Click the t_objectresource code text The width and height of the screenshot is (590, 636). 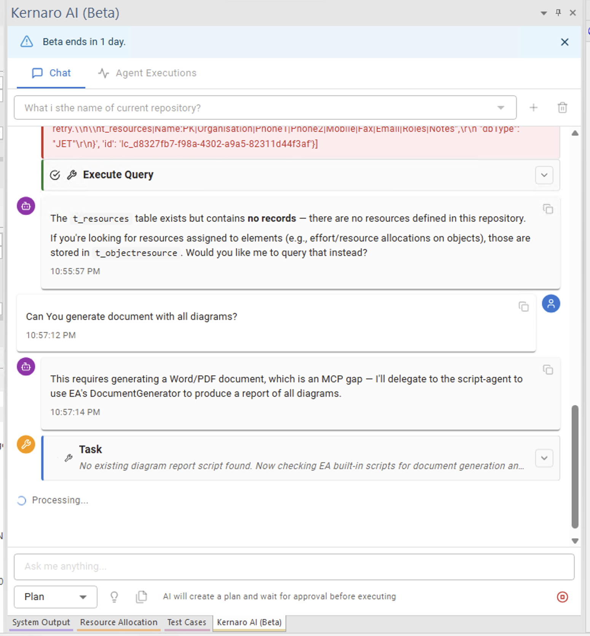click(x=136, y=253)
